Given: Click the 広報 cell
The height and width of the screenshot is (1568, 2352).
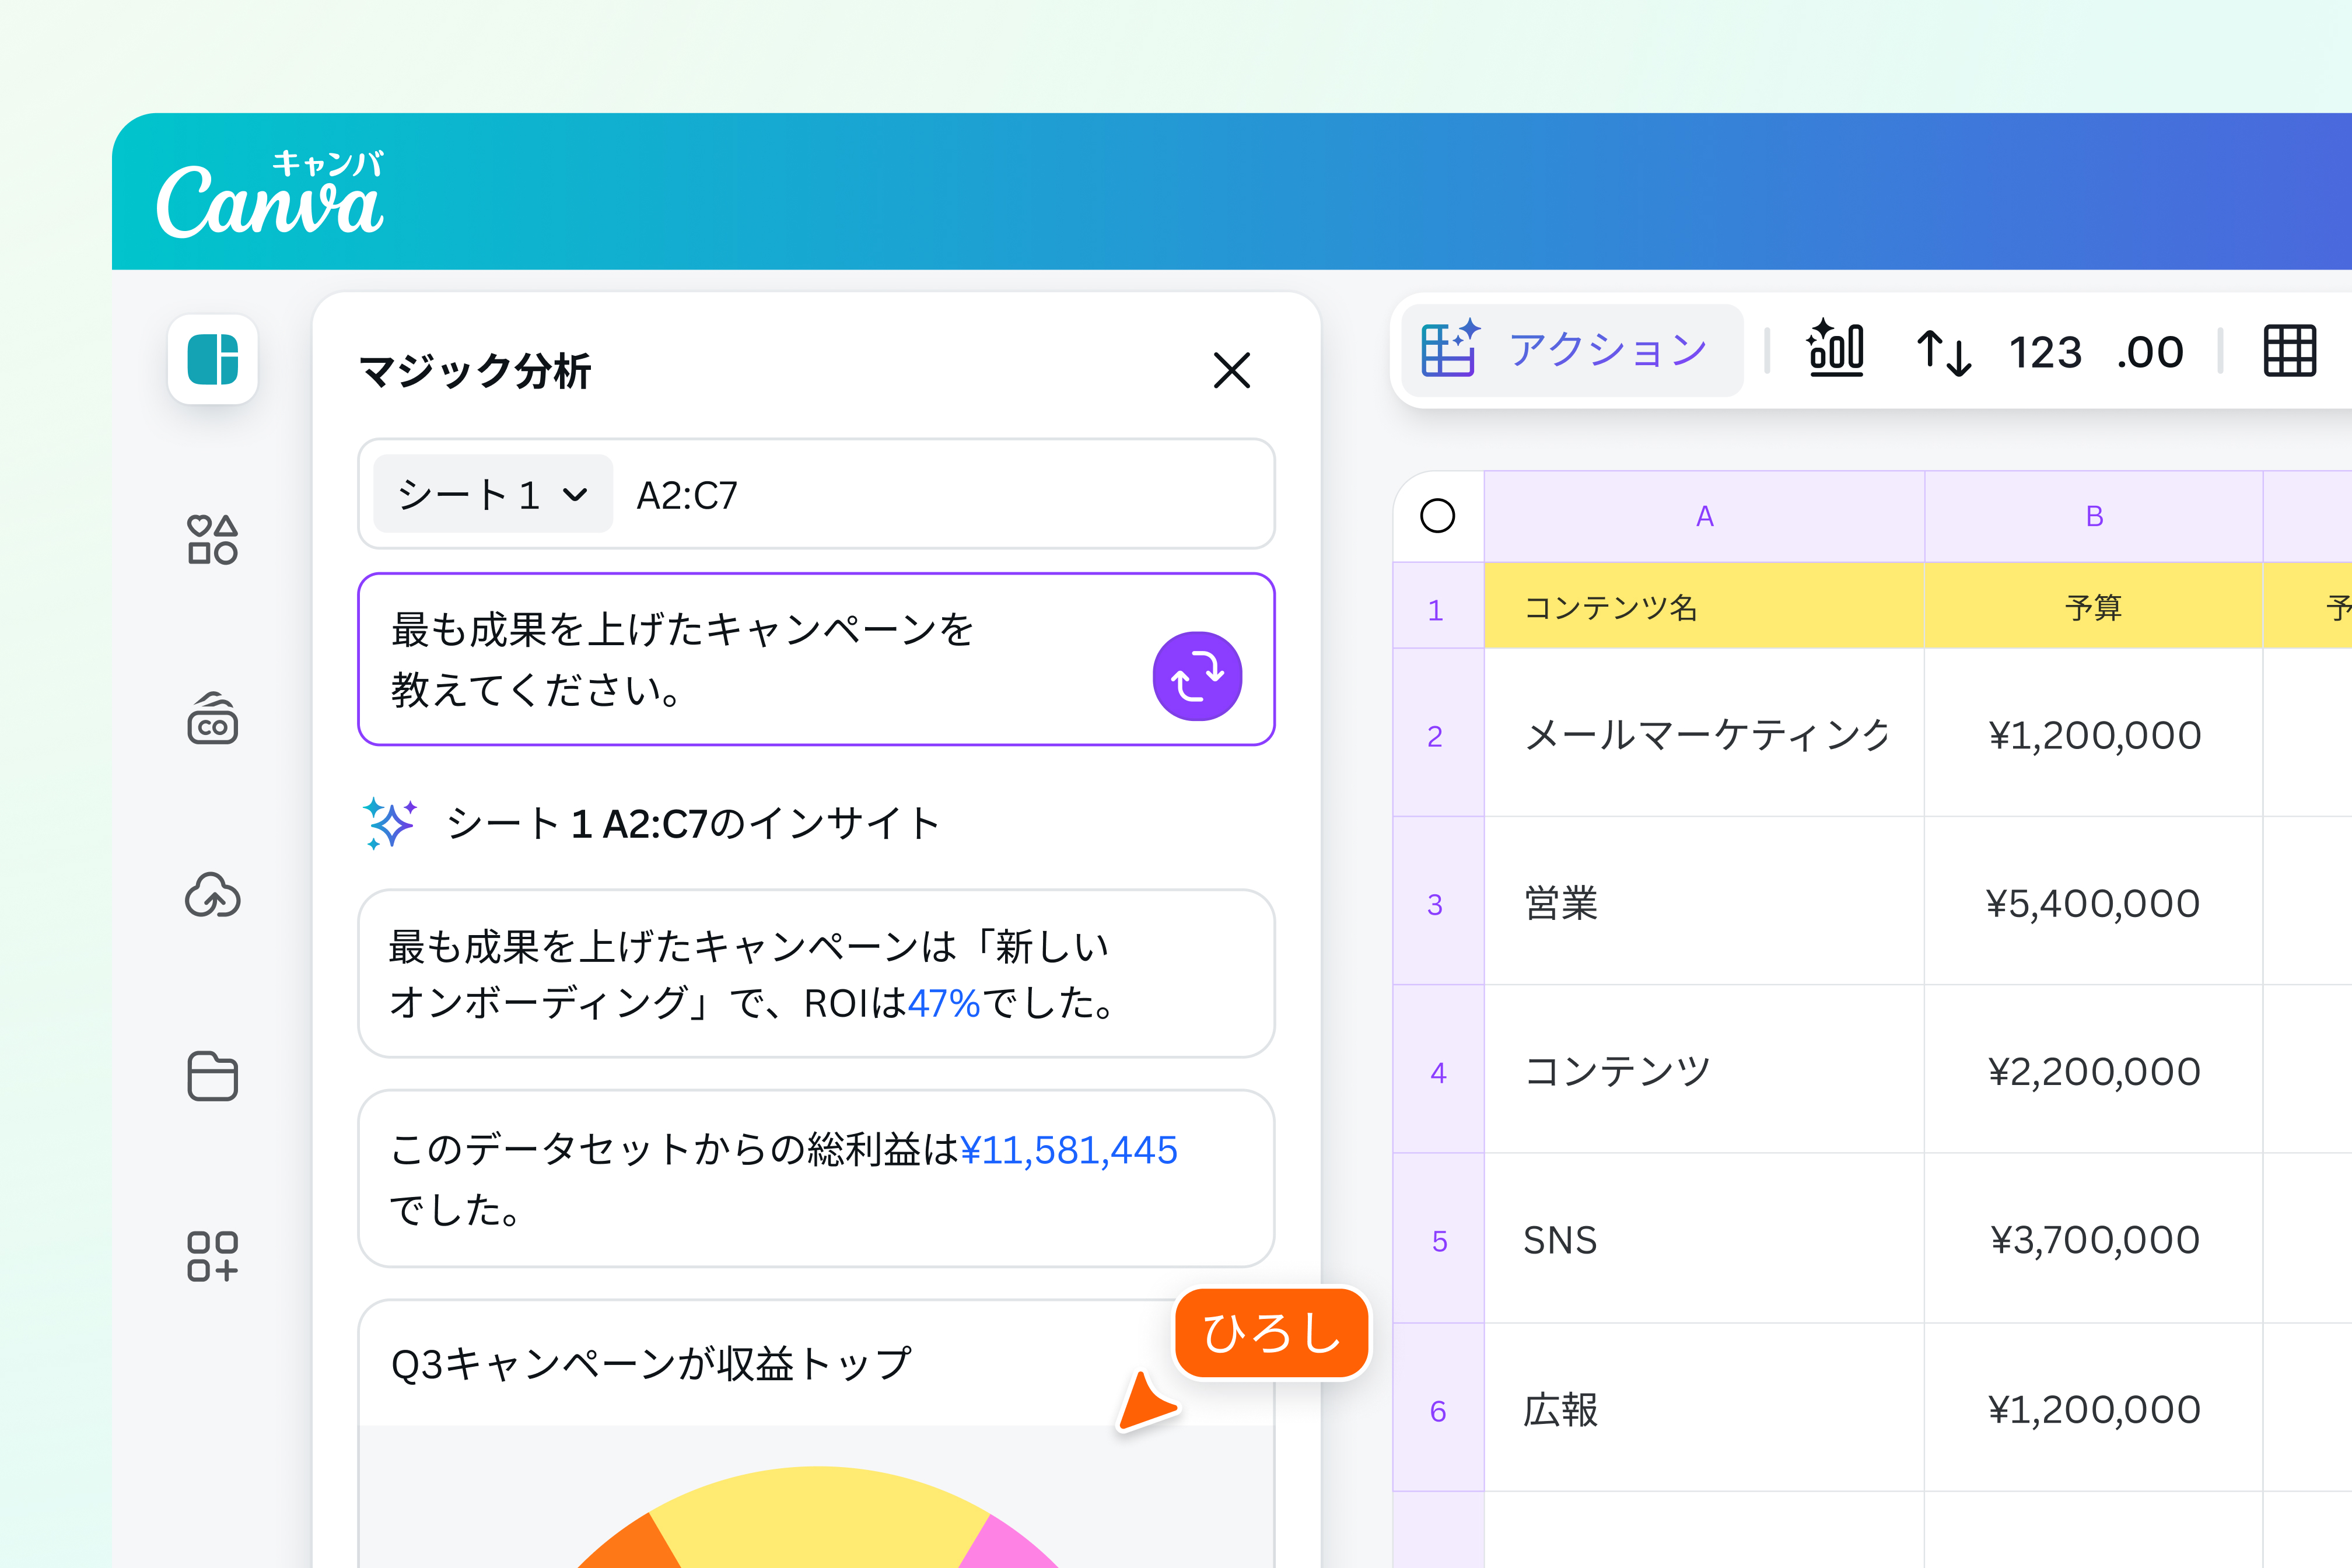Looking at the screenshot, I should click(x=1704, y=1407).
